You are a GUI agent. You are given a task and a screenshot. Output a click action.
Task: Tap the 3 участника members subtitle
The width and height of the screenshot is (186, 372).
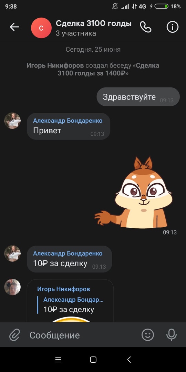coord(76,33)
